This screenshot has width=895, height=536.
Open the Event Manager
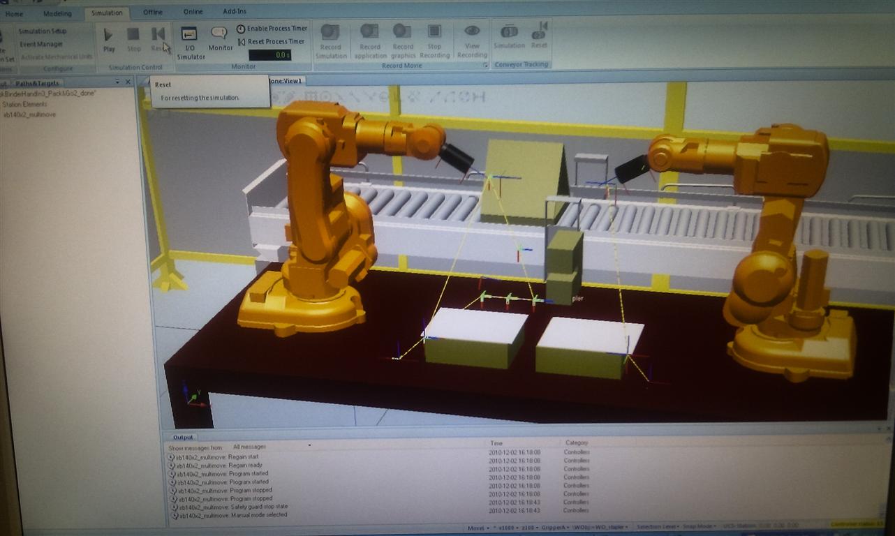point(41,44)
